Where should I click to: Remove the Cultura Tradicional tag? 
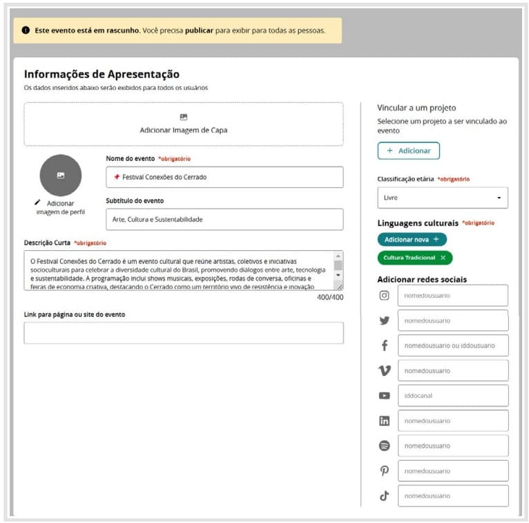443,258
